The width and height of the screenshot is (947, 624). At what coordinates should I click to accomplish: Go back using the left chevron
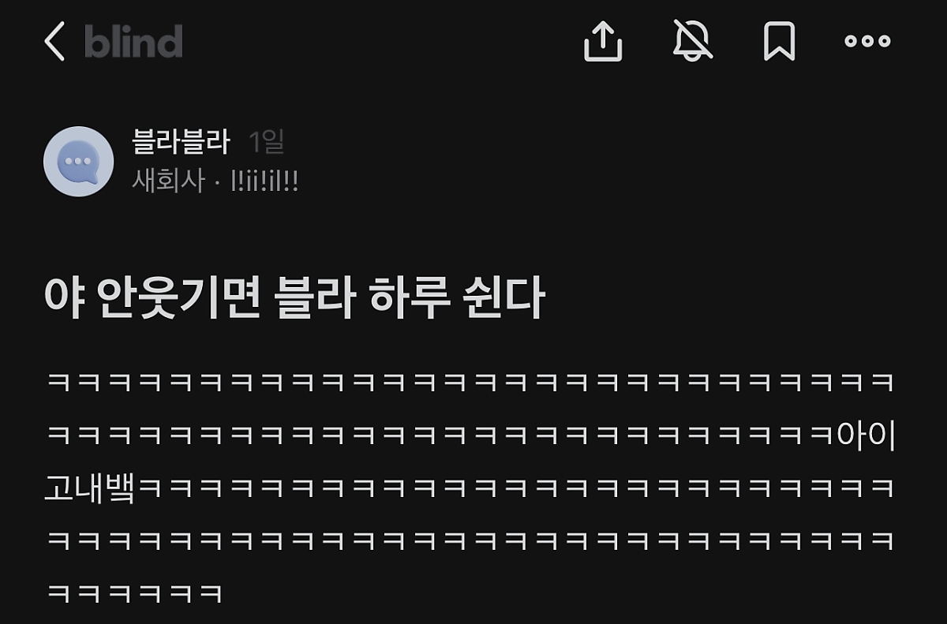click(x=54, y=41)
